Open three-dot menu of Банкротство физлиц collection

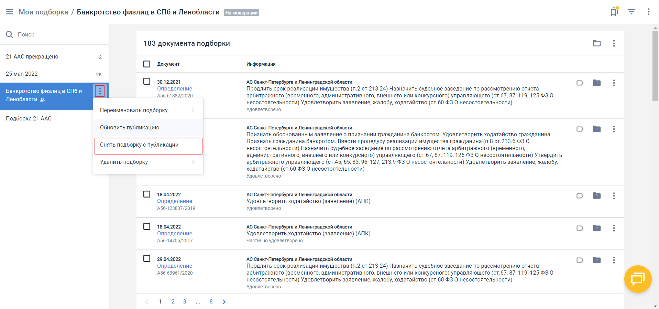click(100, 91)
